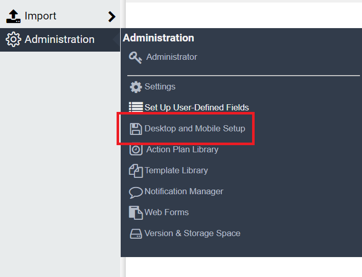Click the Import upload icon
The height and width of the screenshot is (277, 362).
point(13,16)
